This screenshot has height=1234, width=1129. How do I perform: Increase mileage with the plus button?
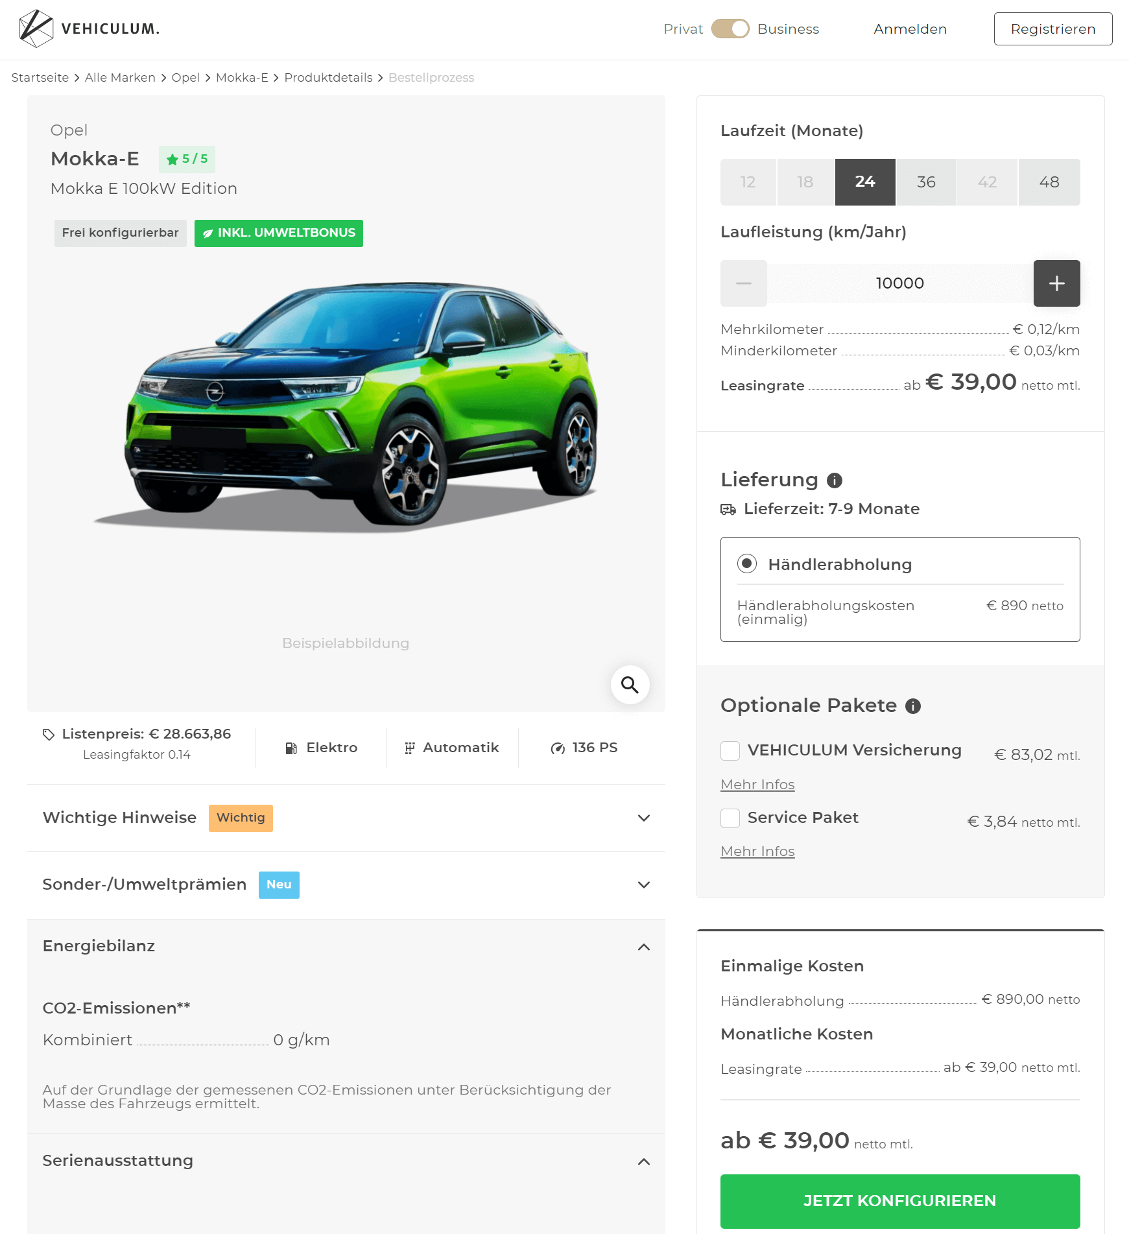pyautogui.click(x=1056, y=283)
